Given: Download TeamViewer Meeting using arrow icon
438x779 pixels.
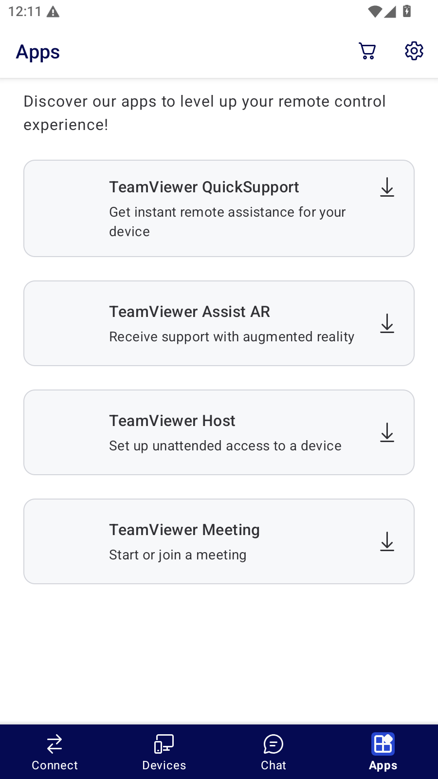Looking at the screenshot, I should 387,541.
